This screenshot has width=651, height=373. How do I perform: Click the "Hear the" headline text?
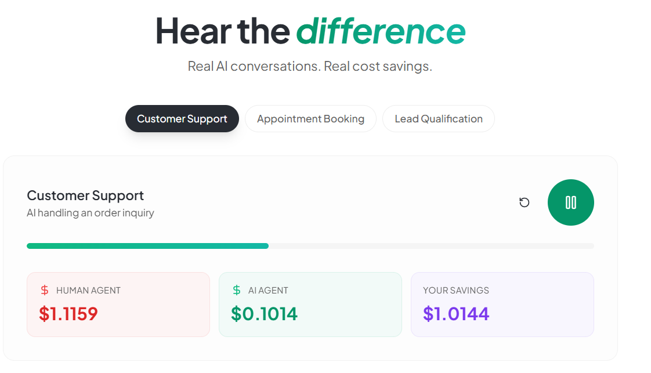click(x=223, y=31)
